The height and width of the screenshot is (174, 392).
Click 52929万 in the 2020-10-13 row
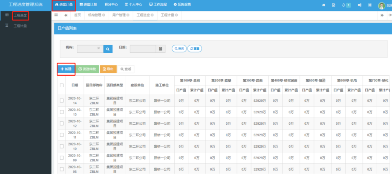pyautogui.click(x=260, y=112)
